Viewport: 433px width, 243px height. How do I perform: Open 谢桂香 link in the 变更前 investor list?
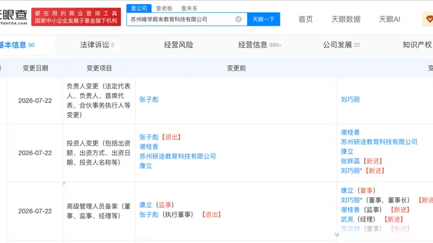(149, 146)
